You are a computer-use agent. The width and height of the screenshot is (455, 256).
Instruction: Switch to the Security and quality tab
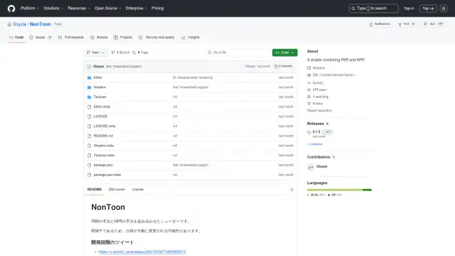[x=156, y=37]
